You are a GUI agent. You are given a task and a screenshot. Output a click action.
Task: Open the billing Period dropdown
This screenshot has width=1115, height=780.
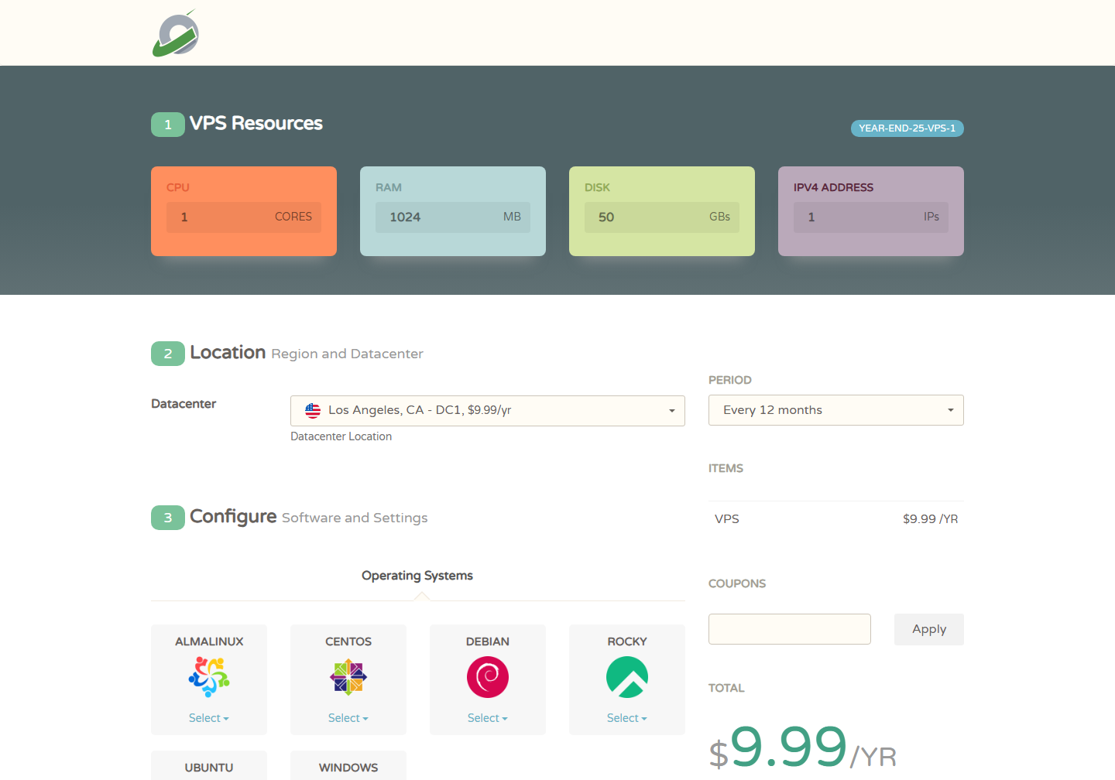[x=836, y=410]
